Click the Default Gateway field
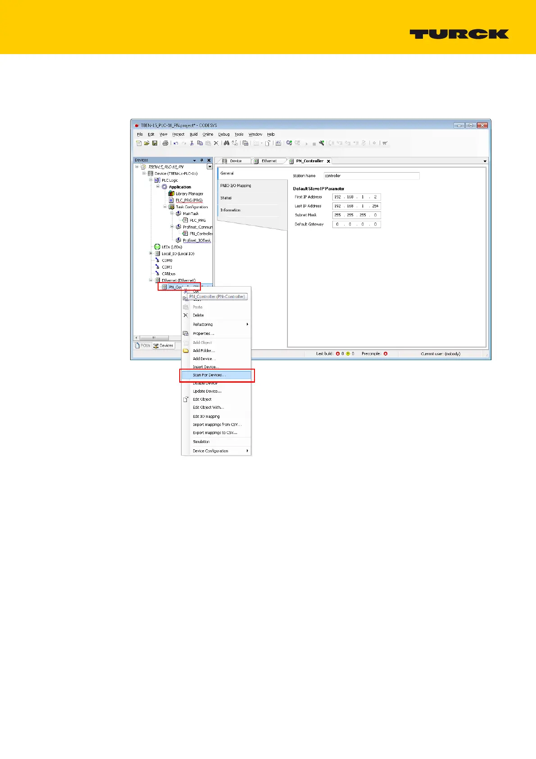Image resolution: width=536 pixels, height=759 pixels. point(357,224)
